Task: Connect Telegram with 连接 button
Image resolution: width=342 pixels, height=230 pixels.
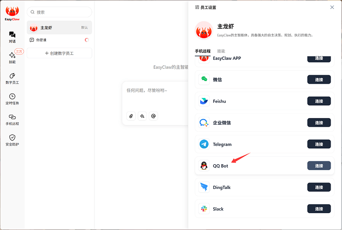Action: [319, 144]
